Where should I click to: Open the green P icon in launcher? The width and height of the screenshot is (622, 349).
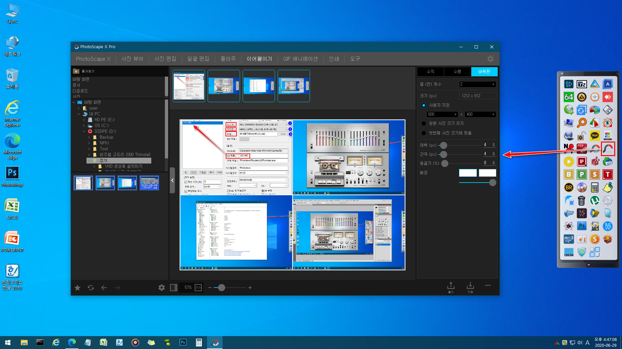tap(582, 174)
